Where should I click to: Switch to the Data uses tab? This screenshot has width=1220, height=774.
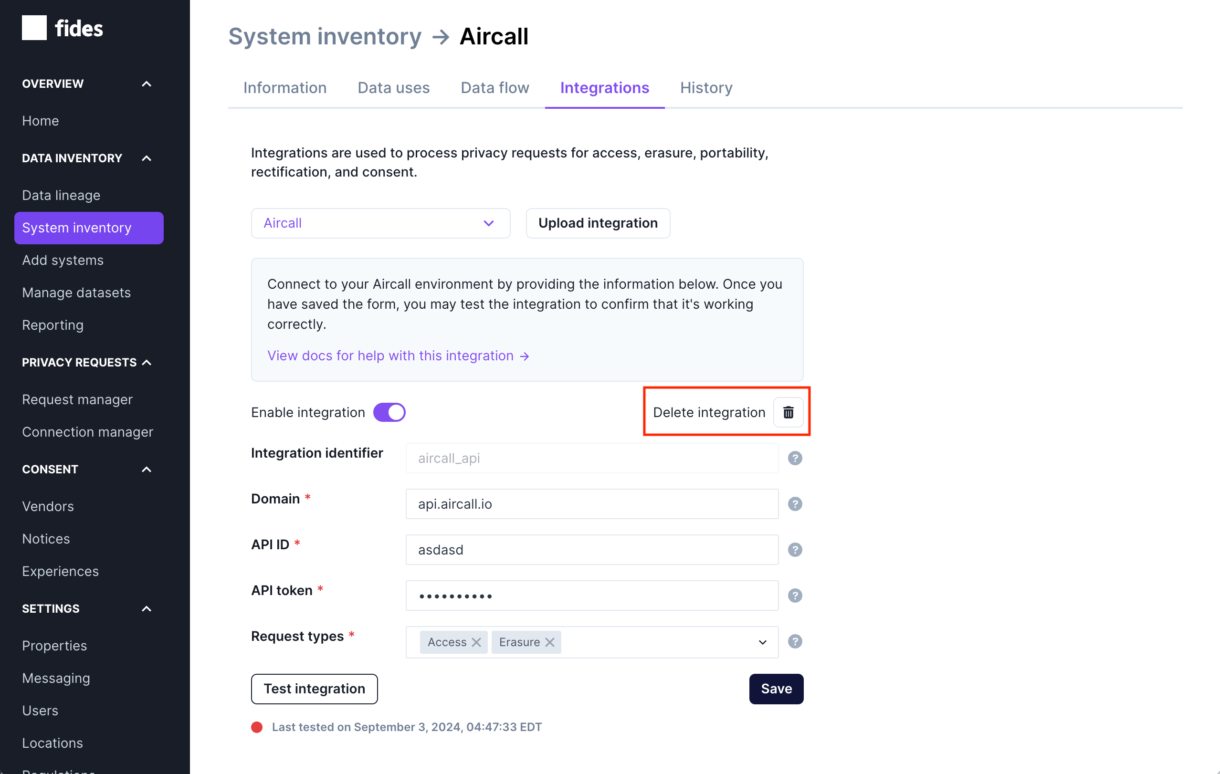[393, 87]
